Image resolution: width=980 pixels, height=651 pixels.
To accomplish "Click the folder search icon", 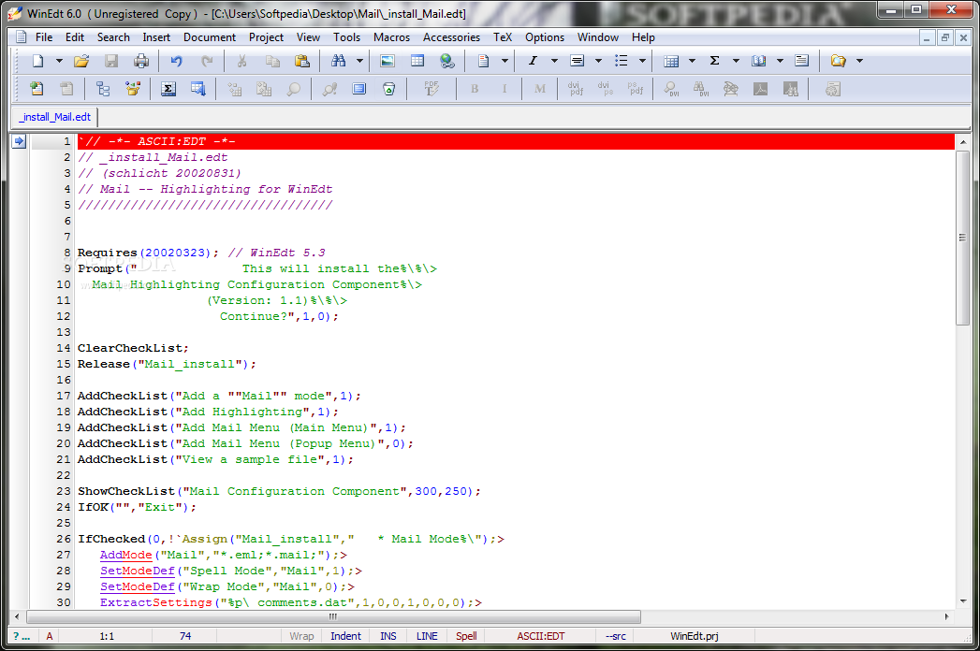I will pyautogui.click(x=838, y=61).
